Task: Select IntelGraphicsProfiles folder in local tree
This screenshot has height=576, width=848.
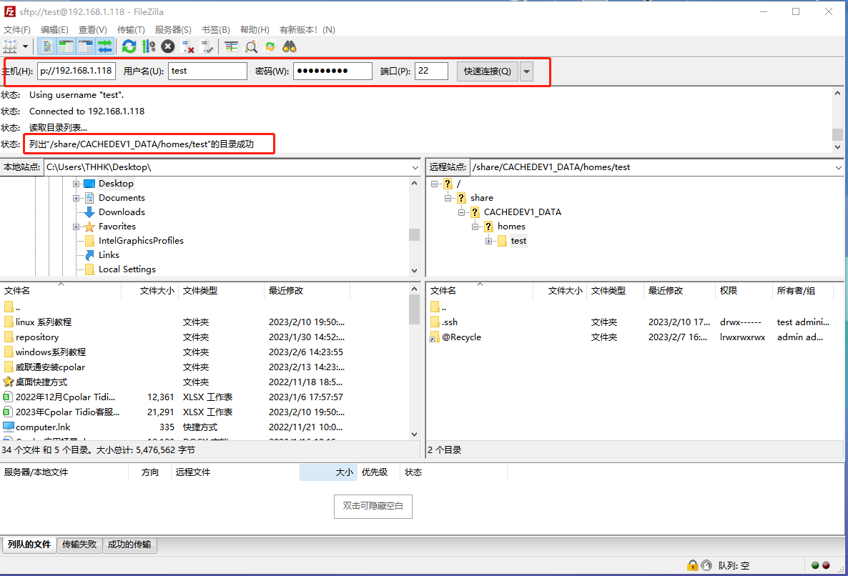Action: click(x=141, y=240)
